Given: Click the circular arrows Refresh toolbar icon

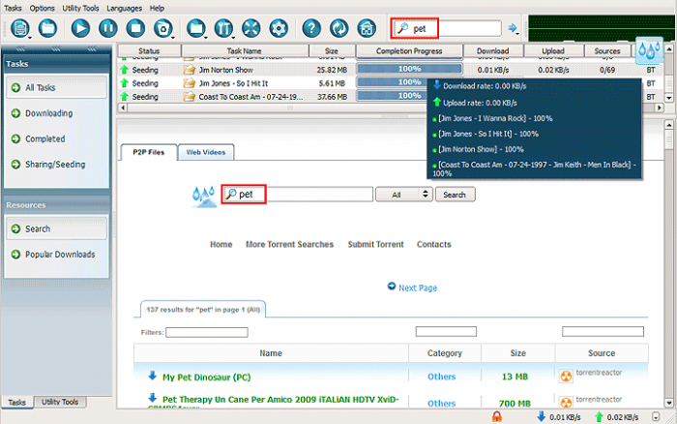Looking at the screenshot, I should tap(338, 28).
